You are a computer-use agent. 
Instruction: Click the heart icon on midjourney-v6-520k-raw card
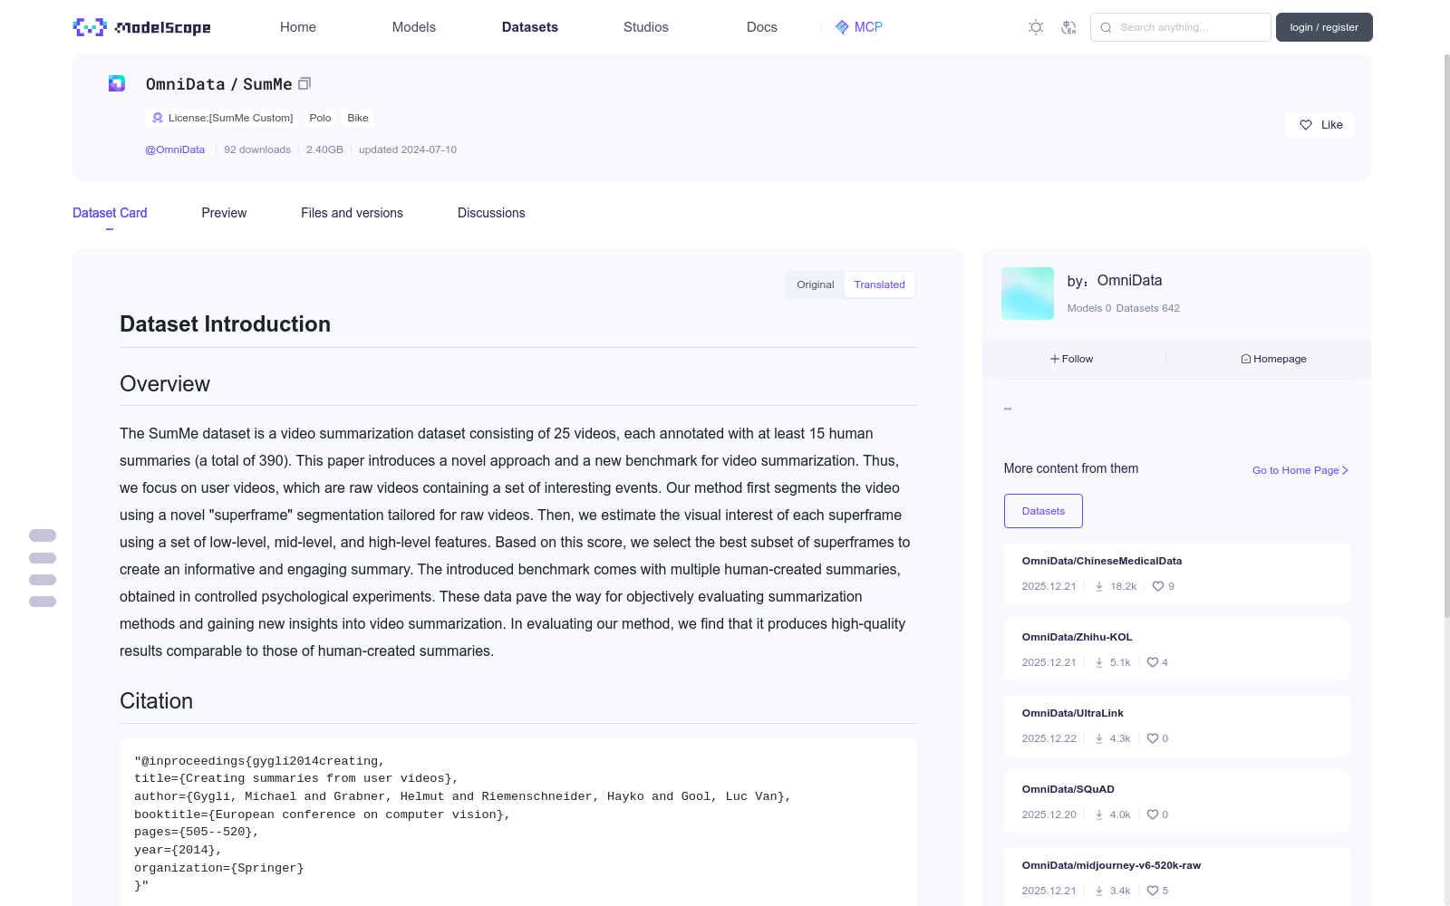tap(1153, 891)
